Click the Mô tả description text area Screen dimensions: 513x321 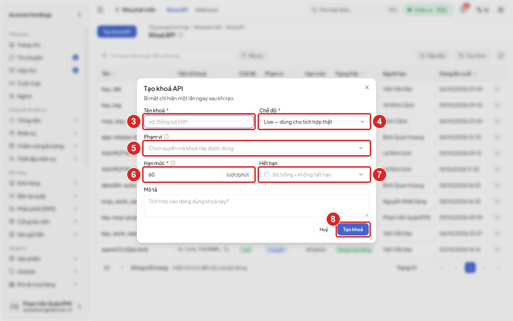tap(256, 206)
